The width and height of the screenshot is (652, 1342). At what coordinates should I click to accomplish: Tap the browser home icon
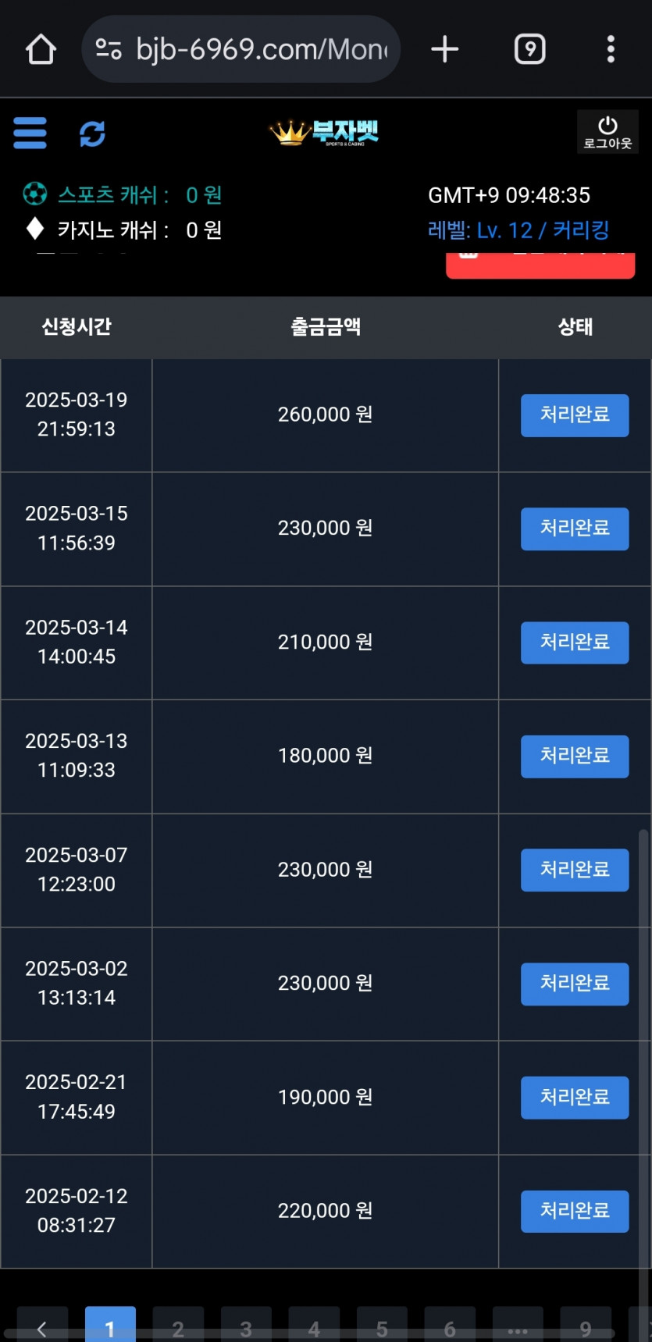(41, 49)
